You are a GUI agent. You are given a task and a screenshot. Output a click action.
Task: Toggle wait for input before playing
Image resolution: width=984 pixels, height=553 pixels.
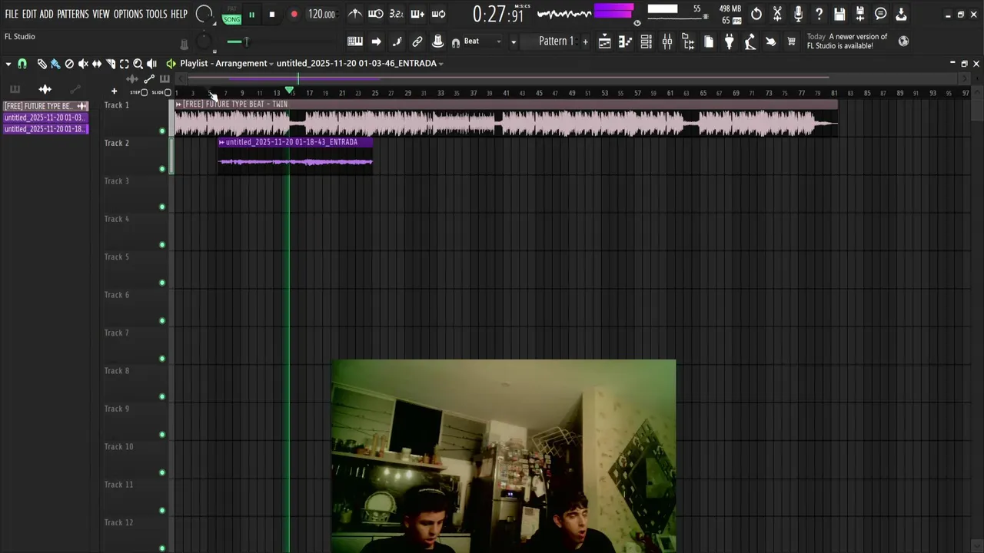coord(376,14)
